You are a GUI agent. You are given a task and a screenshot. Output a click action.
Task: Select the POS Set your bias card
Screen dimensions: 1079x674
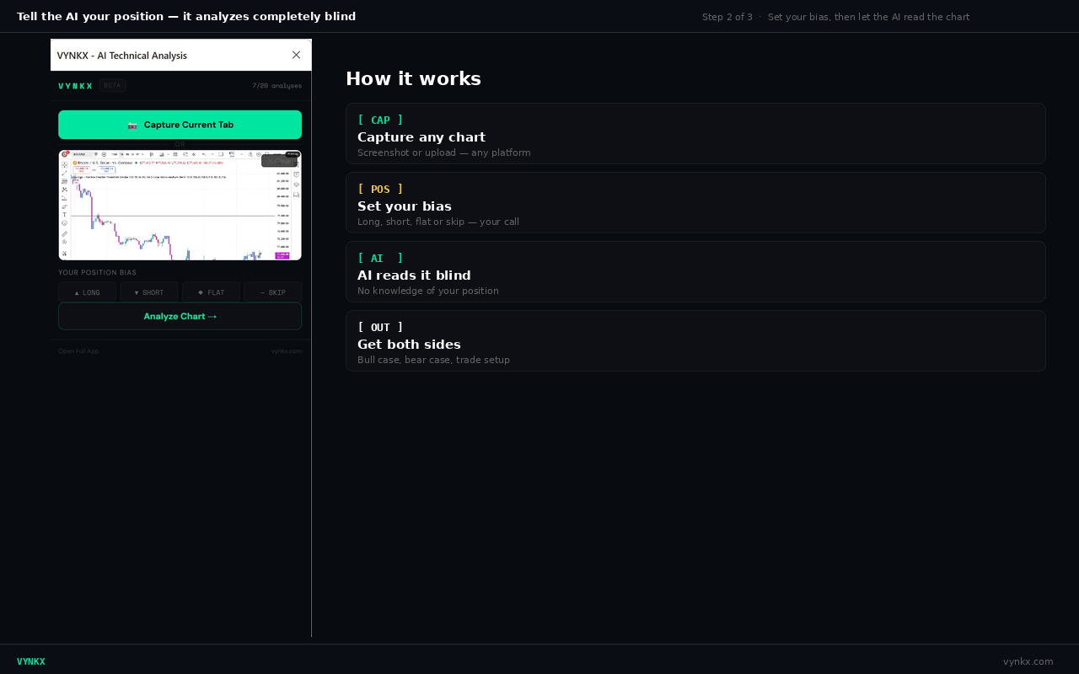click(695, 202)
